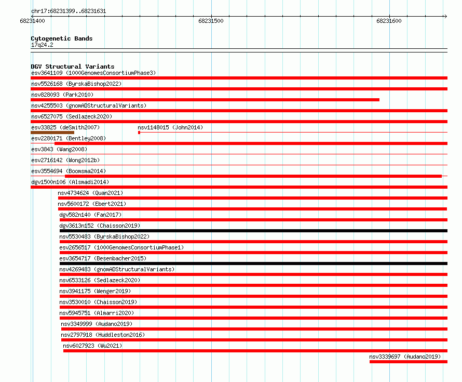Click the DGV Structural Variants track title
This screenshot has width=462, height=382.
(x=73, y=67)
